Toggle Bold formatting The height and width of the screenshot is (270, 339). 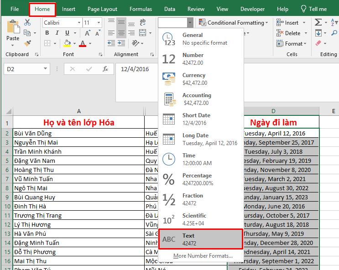(x=47, y=33)
